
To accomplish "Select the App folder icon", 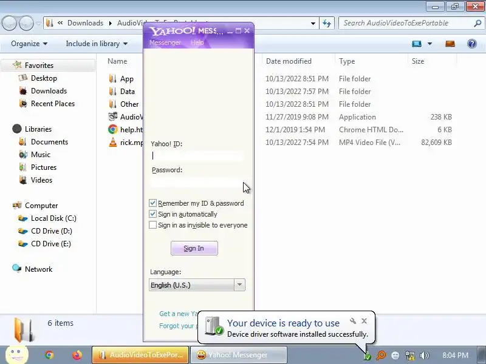I will coord(112,78).
